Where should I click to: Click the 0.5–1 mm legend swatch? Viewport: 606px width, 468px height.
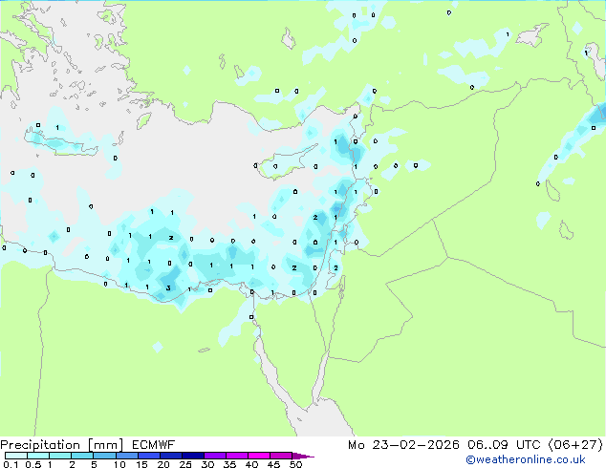[x=38, y=456]
